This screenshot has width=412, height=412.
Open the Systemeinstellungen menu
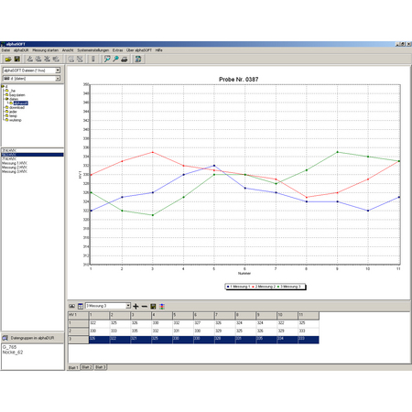click(92, 50)
